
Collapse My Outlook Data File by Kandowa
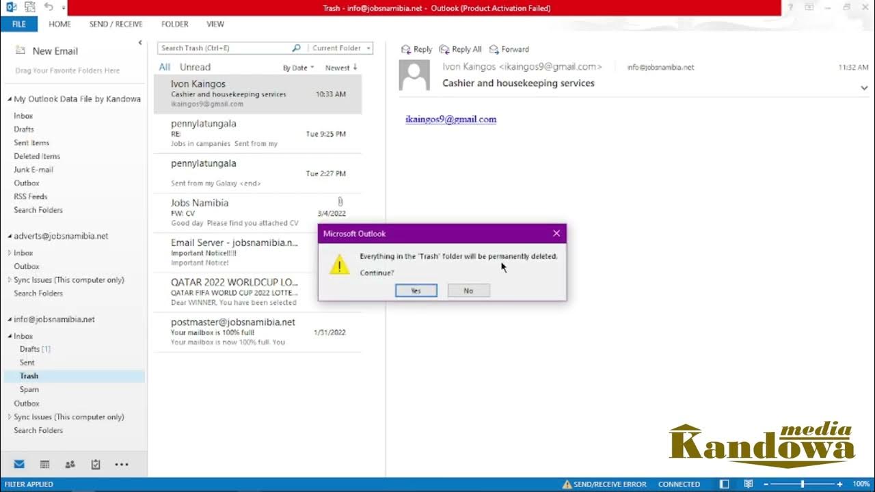10,99
